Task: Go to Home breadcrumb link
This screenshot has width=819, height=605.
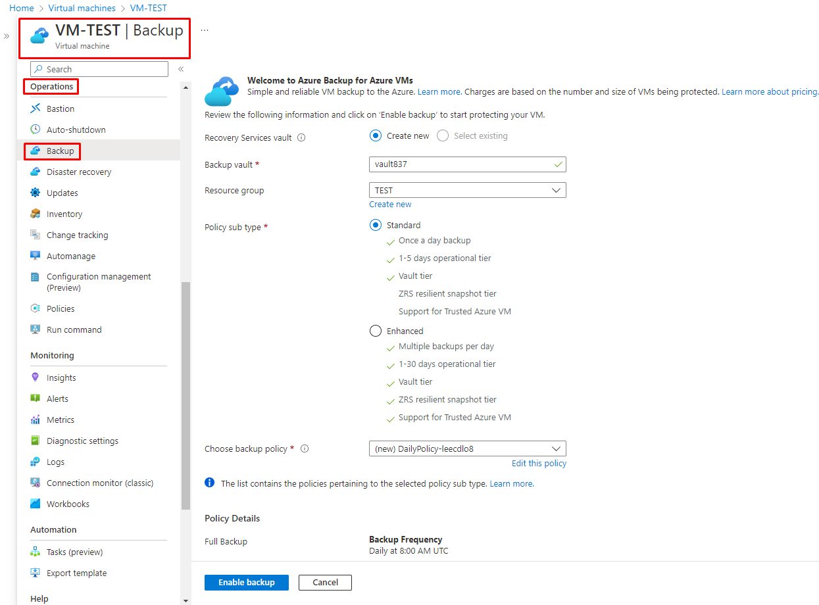Action: click(22, 9)
